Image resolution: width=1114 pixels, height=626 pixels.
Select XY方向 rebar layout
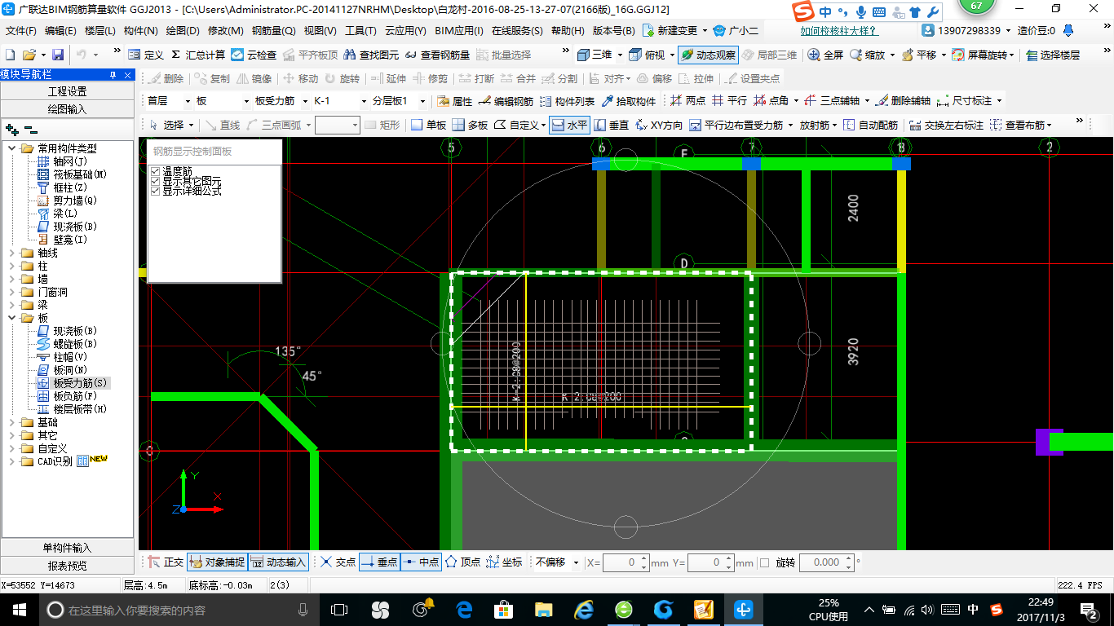pyautogui.click(x=659, y=125)
